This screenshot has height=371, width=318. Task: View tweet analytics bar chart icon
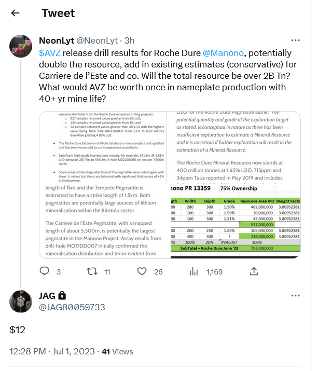pyautogui.click(x=195, y=271)
